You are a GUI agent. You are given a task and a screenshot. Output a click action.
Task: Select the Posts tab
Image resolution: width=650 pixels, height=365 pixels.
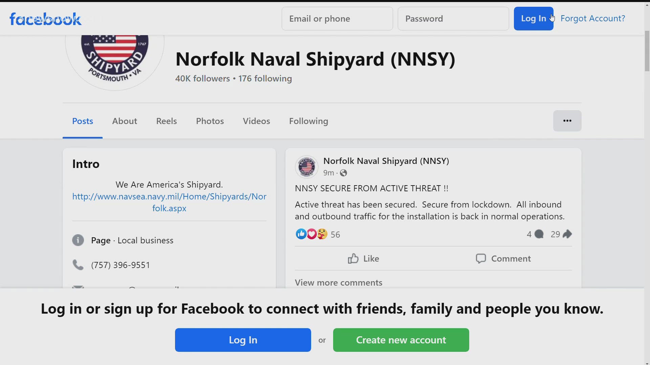(x=82, y=121)
